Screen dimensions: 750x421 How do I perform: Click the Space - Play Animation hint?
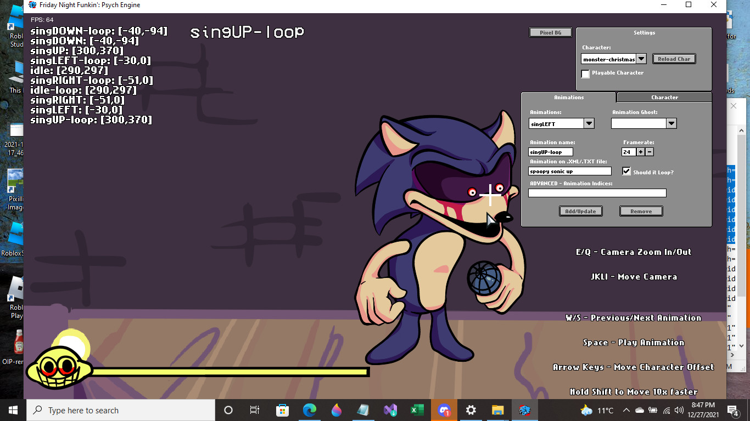point(634,343)
